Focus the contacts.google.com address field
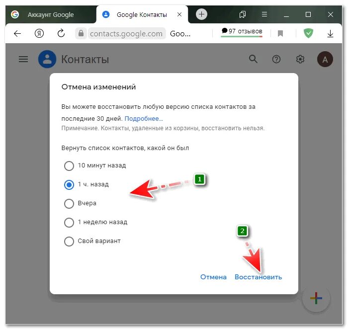348x330 pixels. (126, 34)
